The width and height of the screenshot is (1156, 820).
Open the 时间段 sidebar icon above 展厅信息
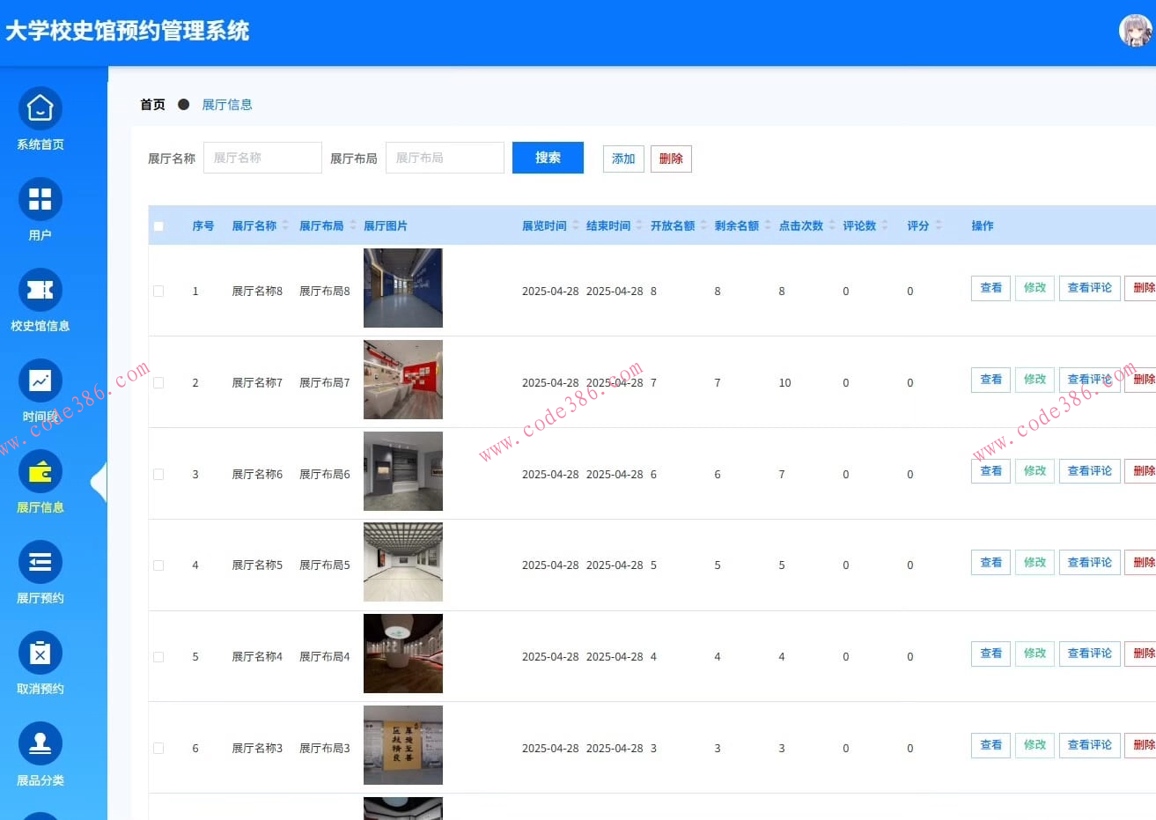[40, 381]
